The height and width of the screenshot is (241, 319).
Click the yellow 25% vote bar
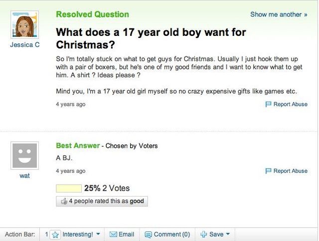(69, 188)
